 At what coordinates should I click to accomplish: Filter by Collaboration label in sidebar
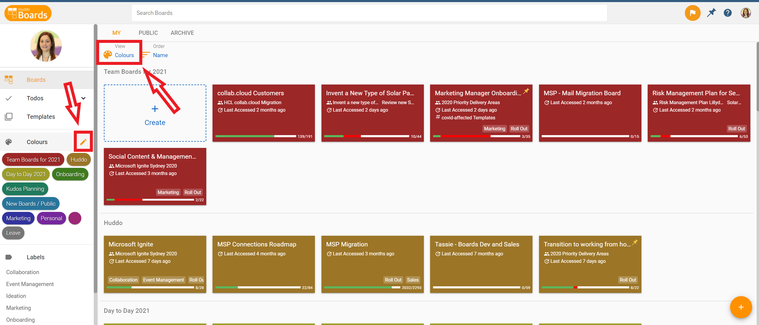coord(23,272)
